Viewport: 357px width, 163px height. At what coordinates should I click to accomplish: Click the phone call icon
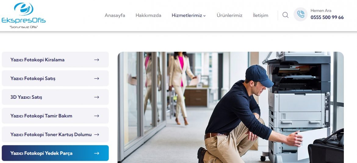click(x=301, y=14)
